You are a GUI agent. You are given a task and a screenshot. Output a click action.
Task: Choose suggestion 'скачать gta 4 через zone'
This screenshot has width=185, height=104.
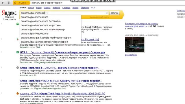click(51, 34)
